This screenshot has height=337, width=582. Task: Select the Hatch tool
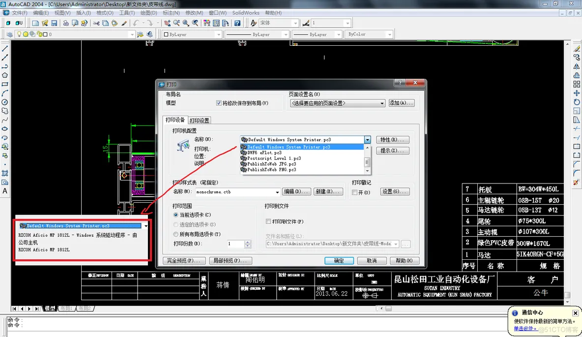click(5, 174)
